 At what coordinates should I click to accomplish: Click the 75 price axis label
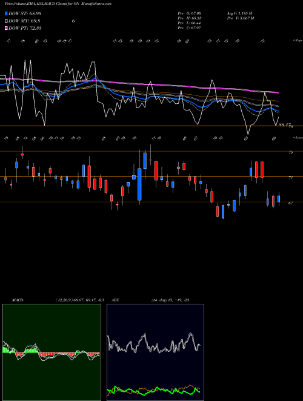coord(290,152)
